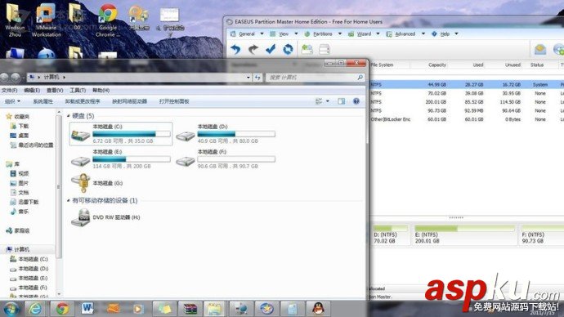Open Google Chrome from the taskbar
Image resolution: width=564 pixels, height=317 pixels.
tap(62, 308)
